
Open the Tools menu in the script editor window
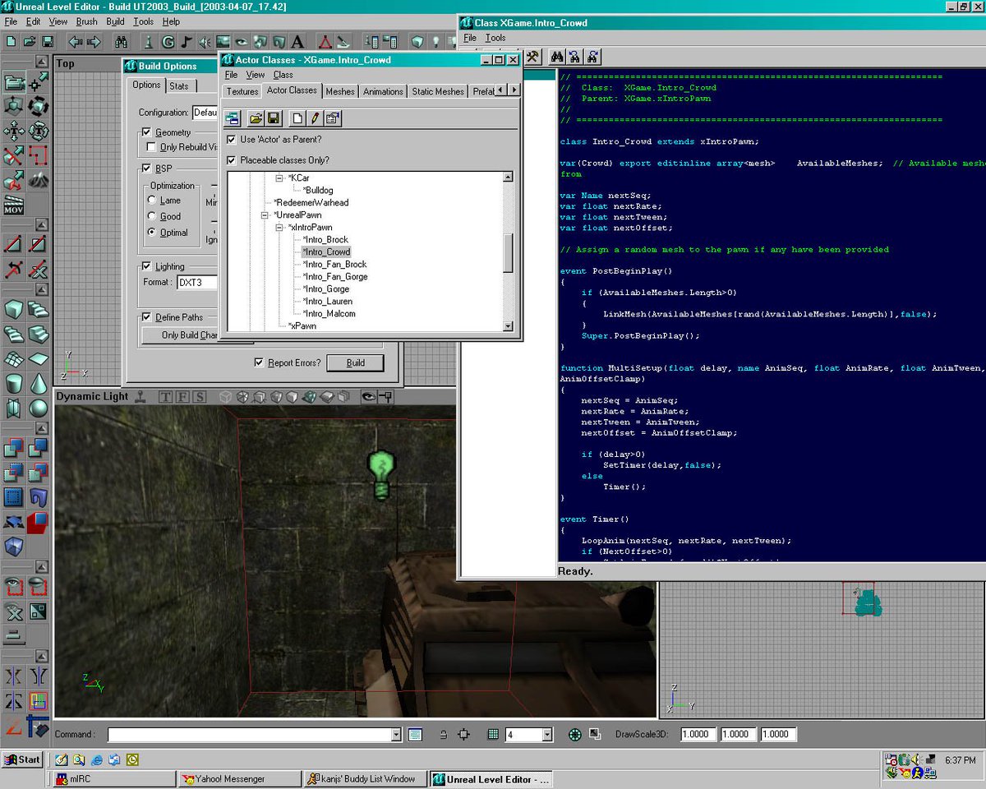[x=495, y=38]
